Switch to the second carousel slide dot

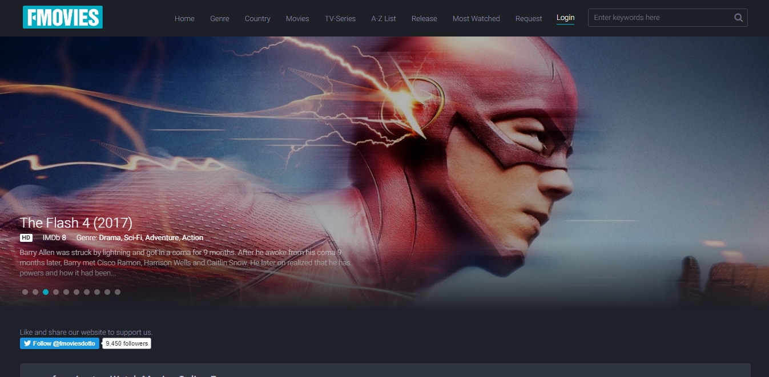click(35, 292)
